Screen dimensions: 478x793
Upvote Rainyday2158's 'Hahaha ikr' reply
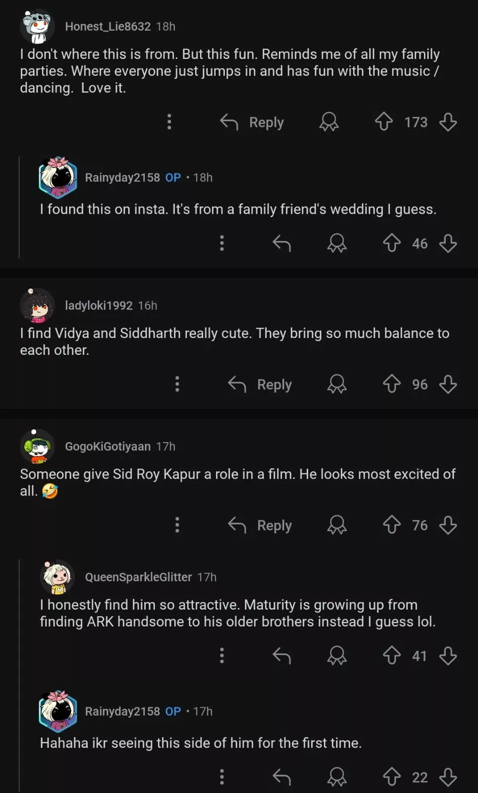(392, 777)
